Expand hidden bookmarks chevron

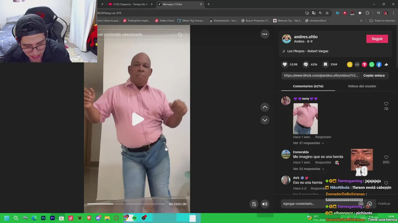tap(361, 21)
